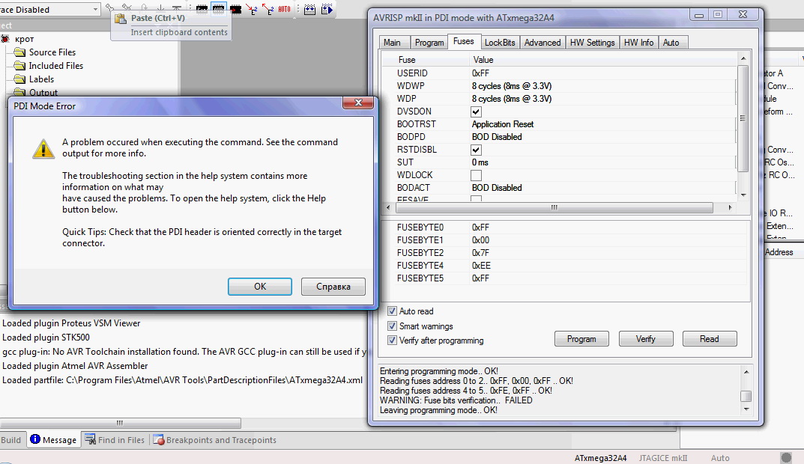Click the message pane horizontal scrollbar

(x=120, y=423)
